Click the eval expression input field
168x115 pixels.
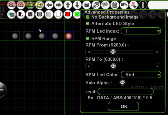(125, 92)
